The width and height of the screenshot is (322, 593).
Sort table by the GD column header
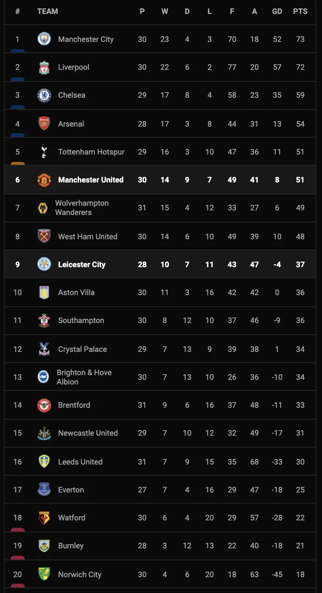click(277, 11)
